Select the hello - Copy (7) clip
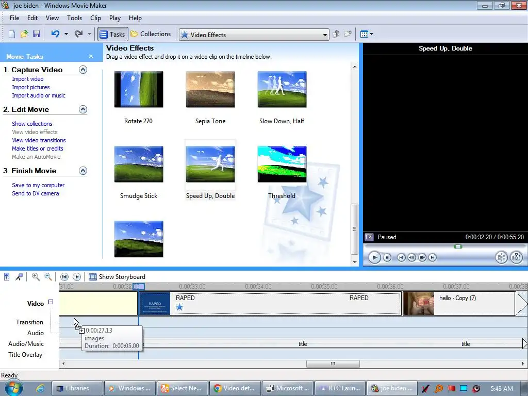Image resolution: width=528 pixels, height=396 pixels. click(x=458, y=304)
